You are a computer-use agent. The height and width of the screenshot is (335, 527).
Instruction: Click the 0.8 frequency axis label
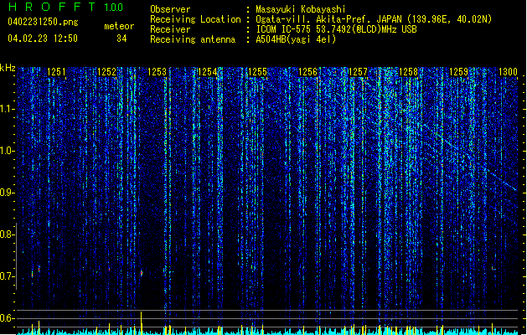[x=8, y=234]
